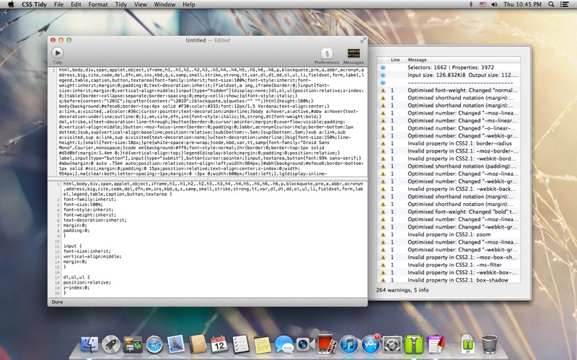Open Calendar from the Dock
The image size is (577, 360).
pyautogui.click(x=219, y=345)
